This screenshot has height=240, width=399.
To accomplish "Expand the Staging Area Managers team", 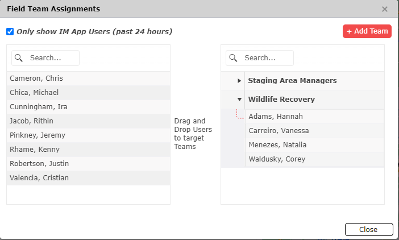I will tap(239, 81).
